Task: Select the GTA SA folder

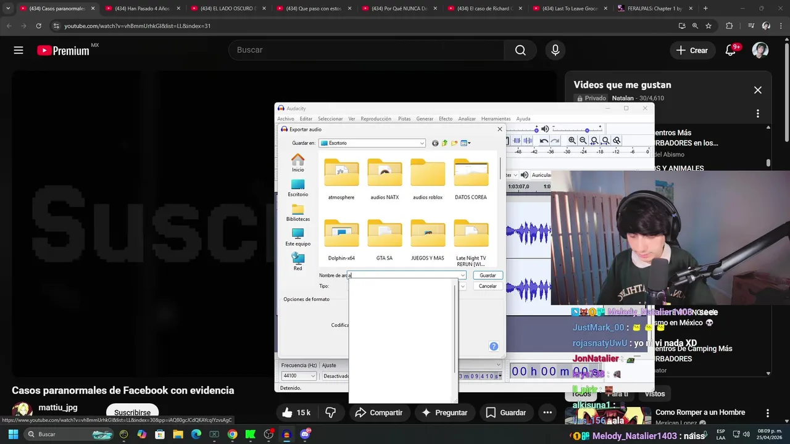Action: coord(385,240)
